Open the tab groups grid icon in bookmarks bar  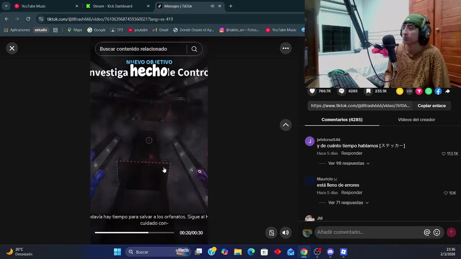tap(55, 30)
